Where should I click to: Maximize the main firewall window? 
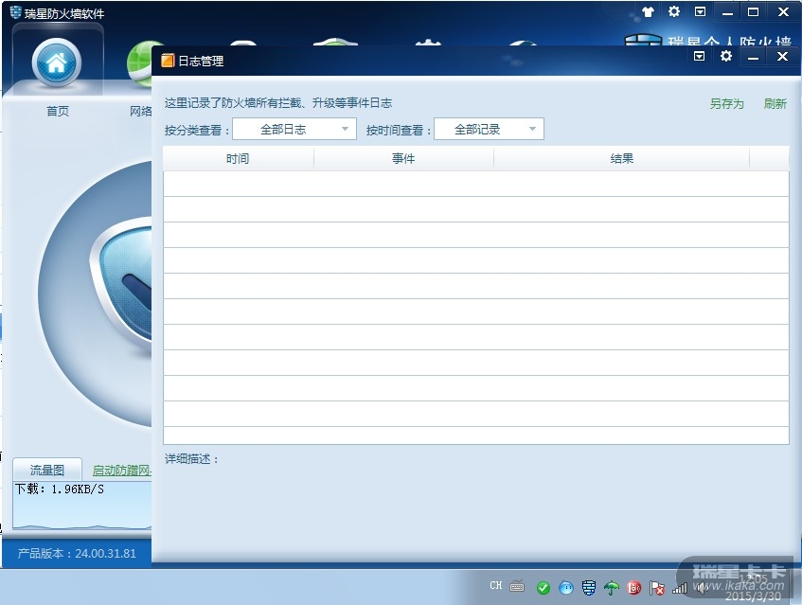pos(754,11)
